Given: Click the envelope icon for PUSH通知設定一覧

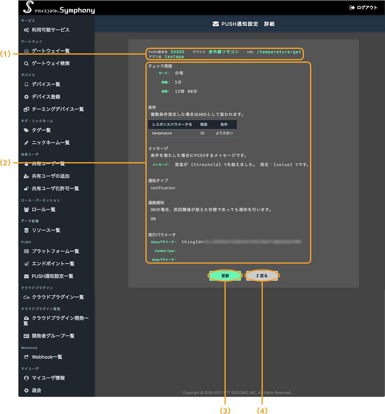Looking at the screenshot, I should point(26,276).
